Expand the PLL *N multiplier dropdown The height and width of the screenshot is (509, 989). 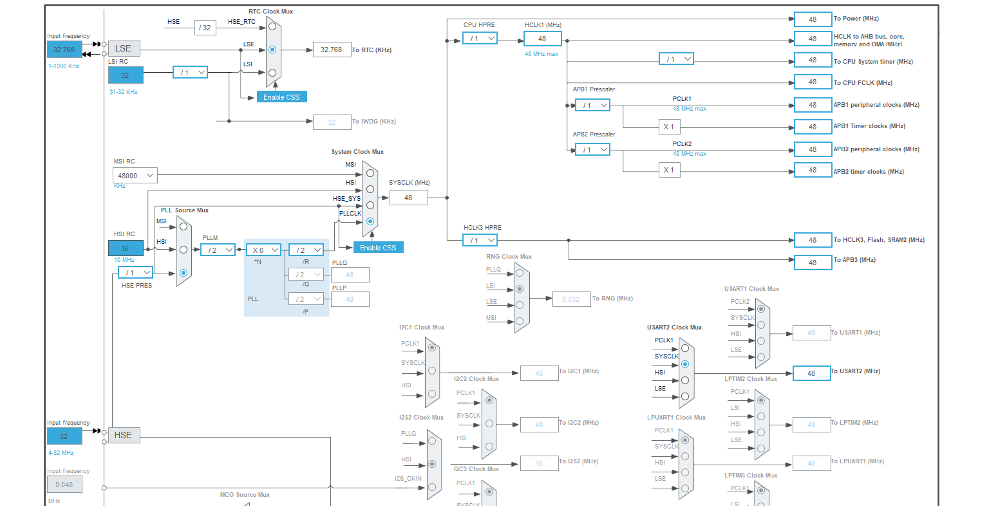coord(264,250)
